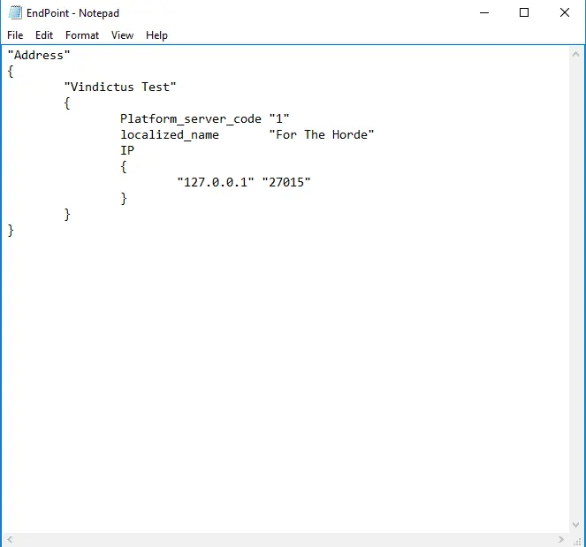This screenshot has height=547, width=586.
Task: Click the final closing brace of the file
Action: tap(11, 230)
